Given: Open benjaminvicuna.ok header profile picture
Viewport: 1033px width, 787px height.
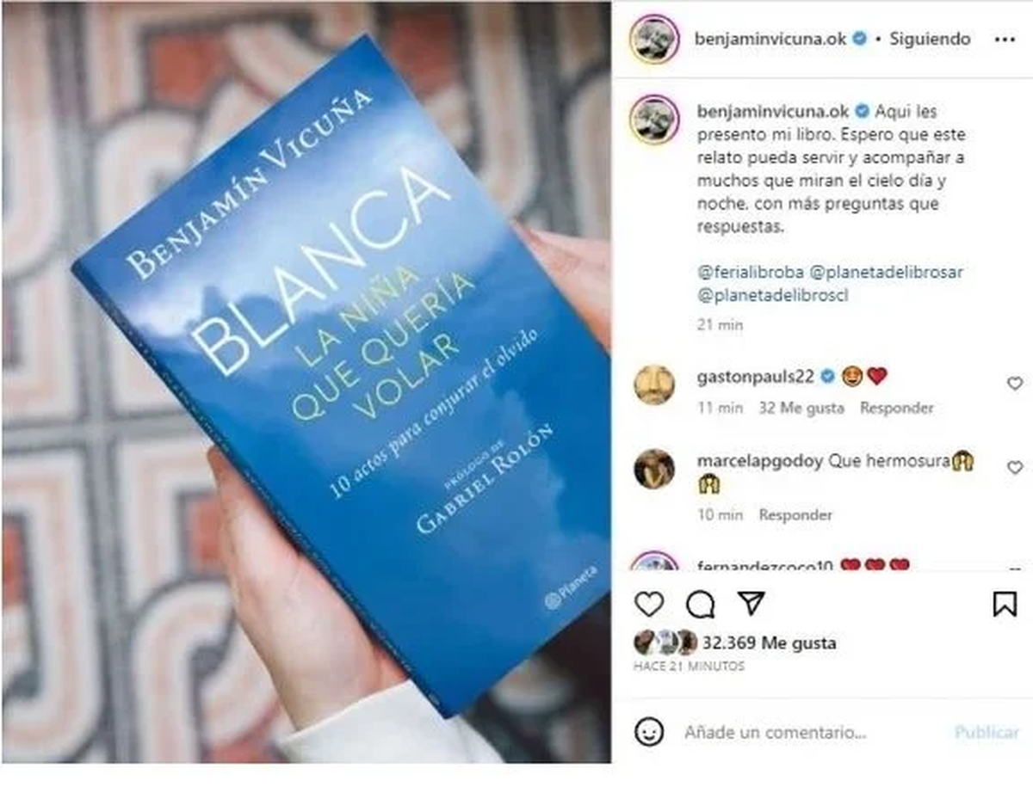Looking at the screenshot, I should pyautogui.click(x=654, y=40).
